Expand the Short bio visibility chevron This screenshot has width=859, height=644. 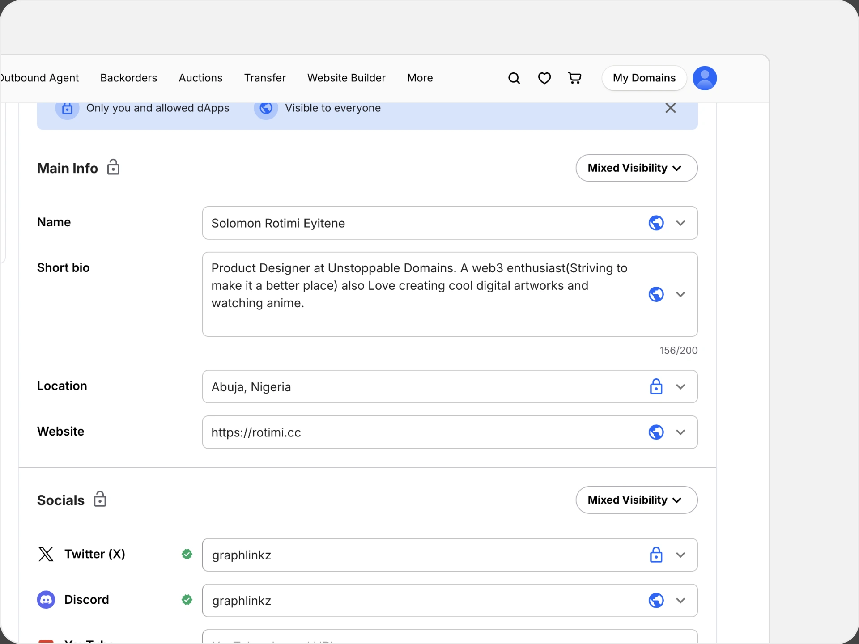coord(680,294)
